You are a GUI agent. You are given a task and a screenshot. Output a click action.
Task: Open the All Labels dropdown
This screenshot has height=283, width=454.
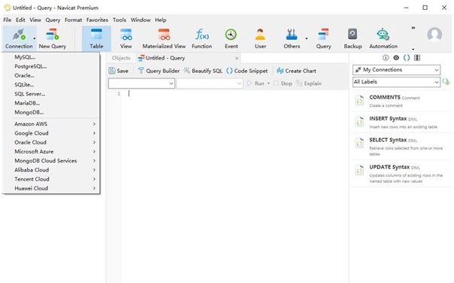click(396, 82)
